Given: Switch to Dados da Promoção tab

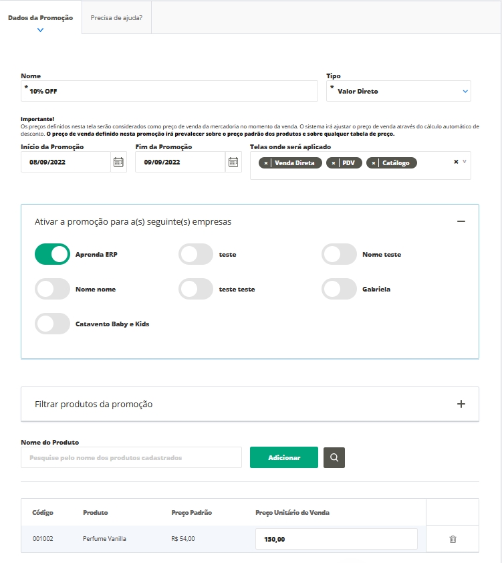Looking at the screenshot, I should coord(40,18).
